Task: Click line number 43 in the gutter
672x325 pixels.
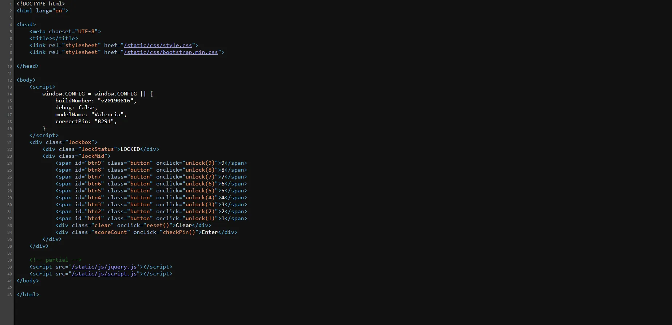Action: [x=9, y=295]
